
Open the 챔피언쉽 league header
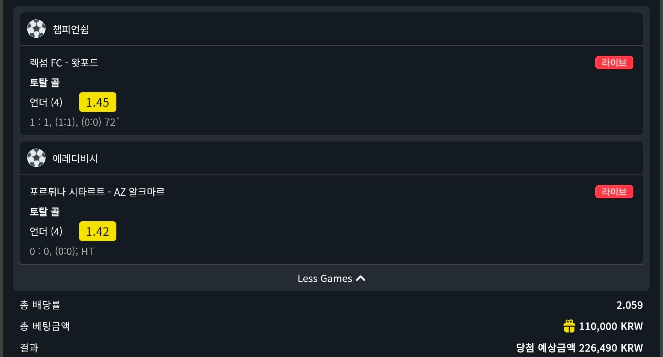pos(331,29)
